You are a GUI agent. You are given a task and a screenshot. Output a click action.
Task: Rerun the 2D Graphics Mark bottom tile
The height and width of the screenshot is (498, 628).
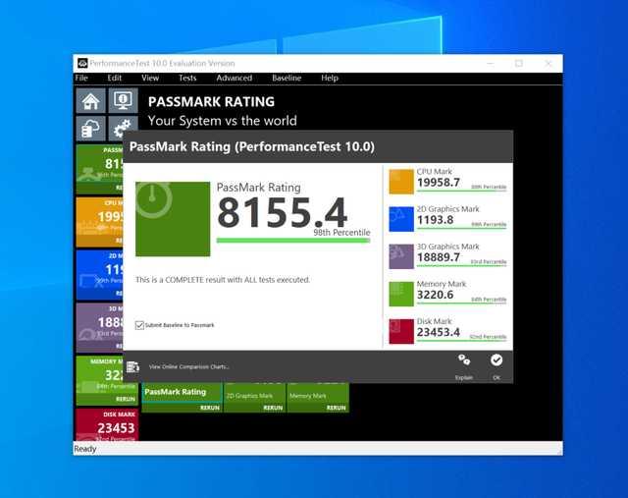tap(273, 408)
